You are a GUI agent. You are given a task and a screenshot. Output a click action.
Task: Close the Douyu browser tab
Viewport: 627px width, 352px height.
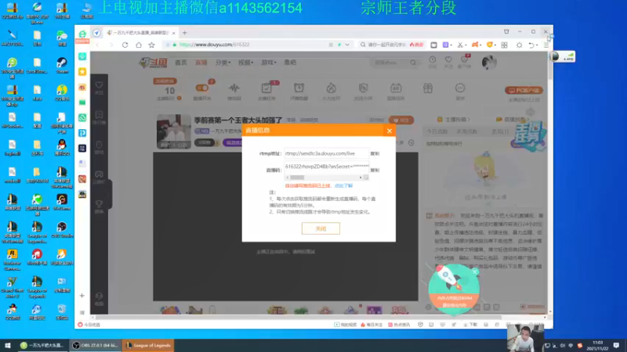173,33
